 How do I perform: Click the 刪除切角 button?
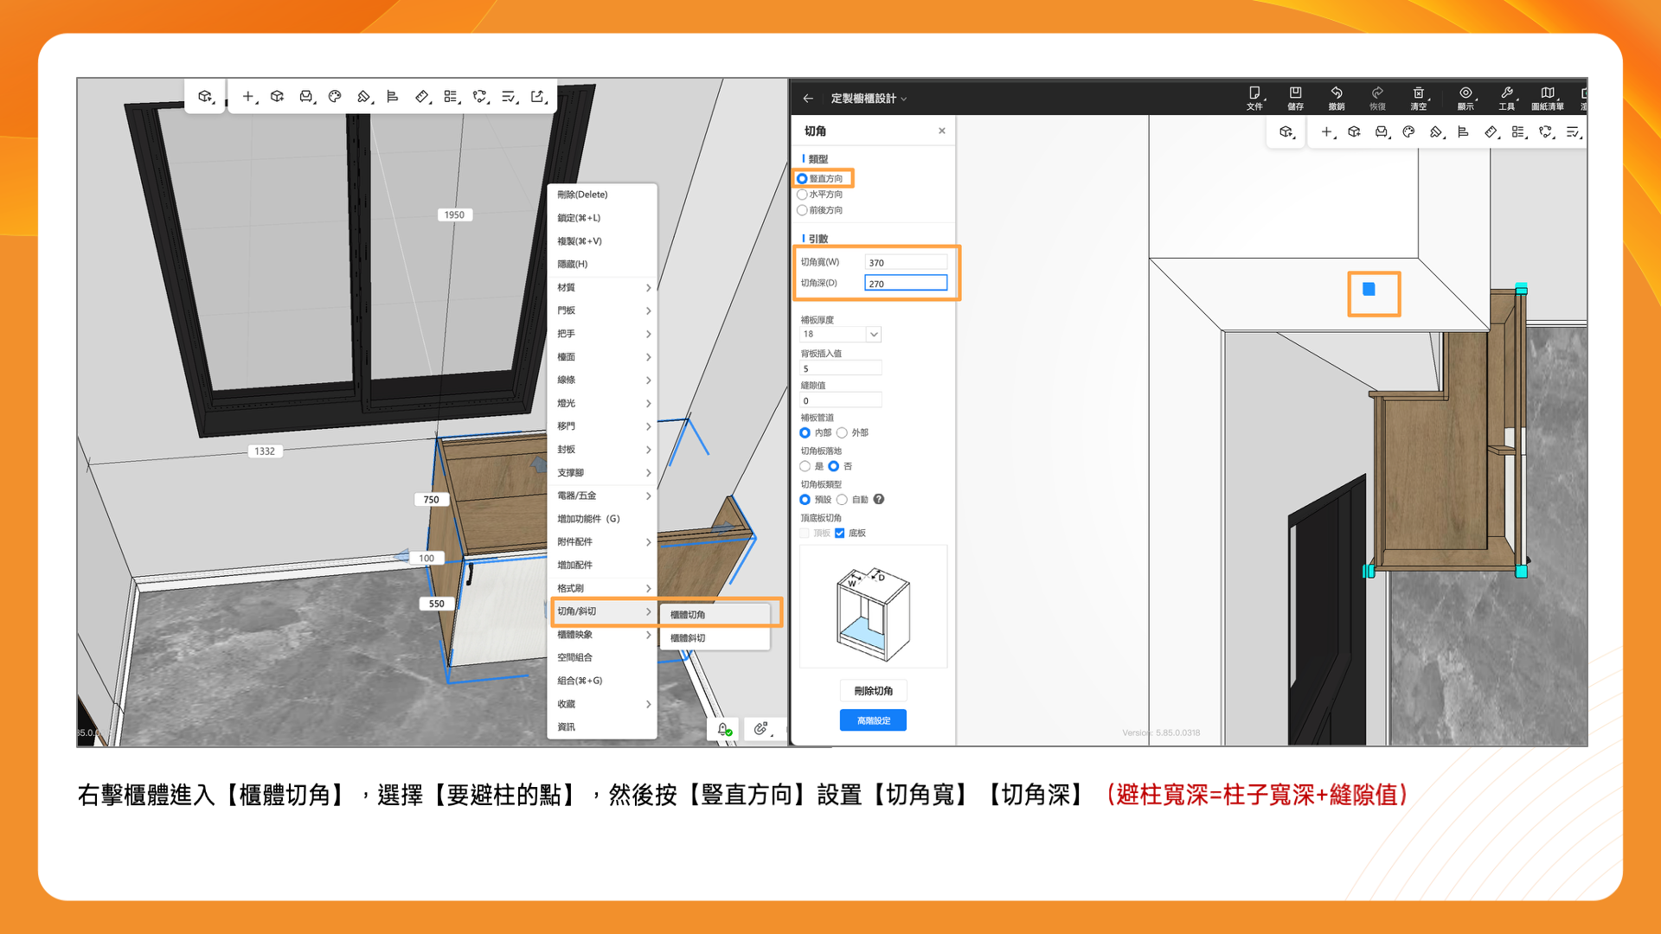[x=873, y=690]
